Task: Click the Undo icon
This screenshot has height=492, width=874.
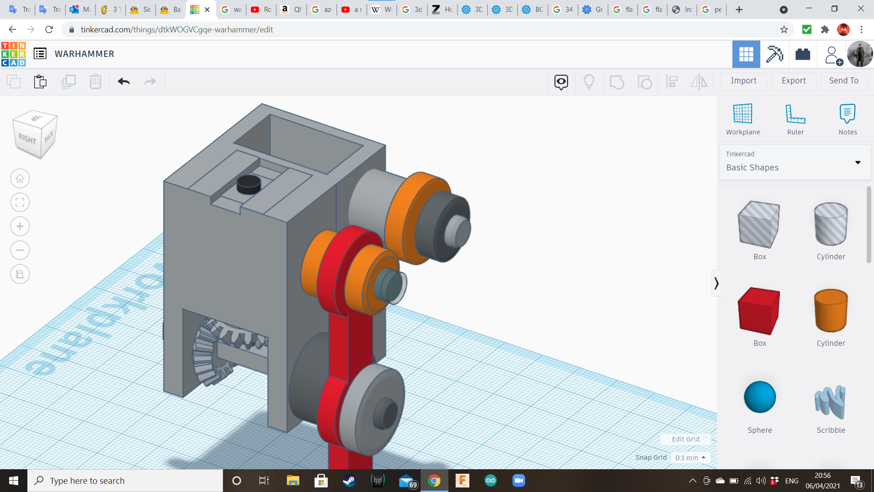Action: click(123, 82)
